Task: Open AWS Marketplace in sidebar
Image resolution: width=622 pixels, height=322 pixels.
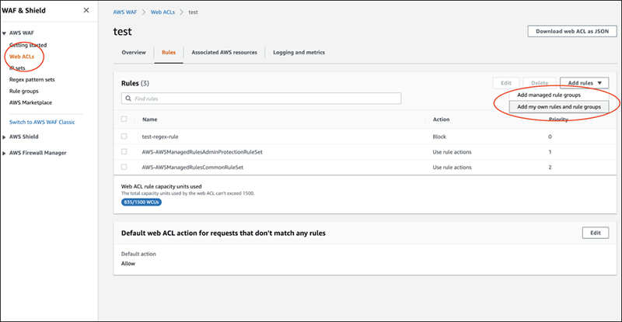Action: tap(30, 102)
